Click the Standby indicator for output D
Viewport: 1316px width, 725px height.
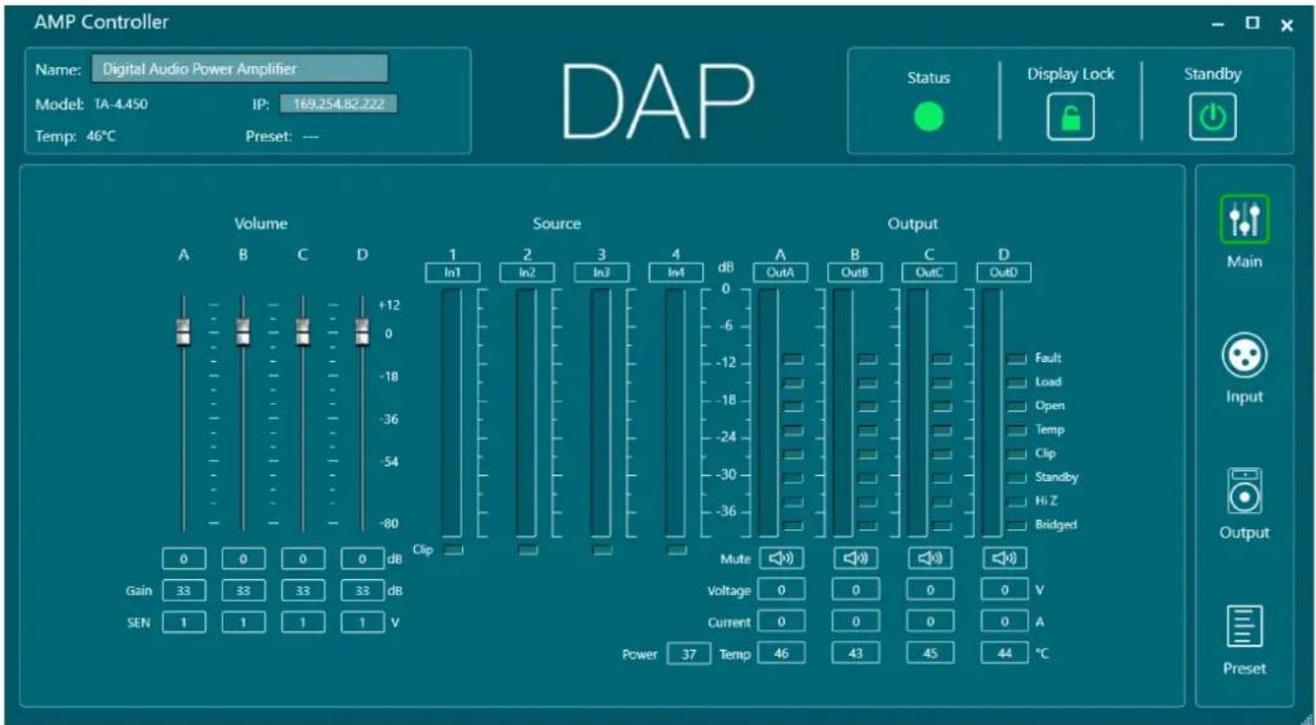(1017, 477)
